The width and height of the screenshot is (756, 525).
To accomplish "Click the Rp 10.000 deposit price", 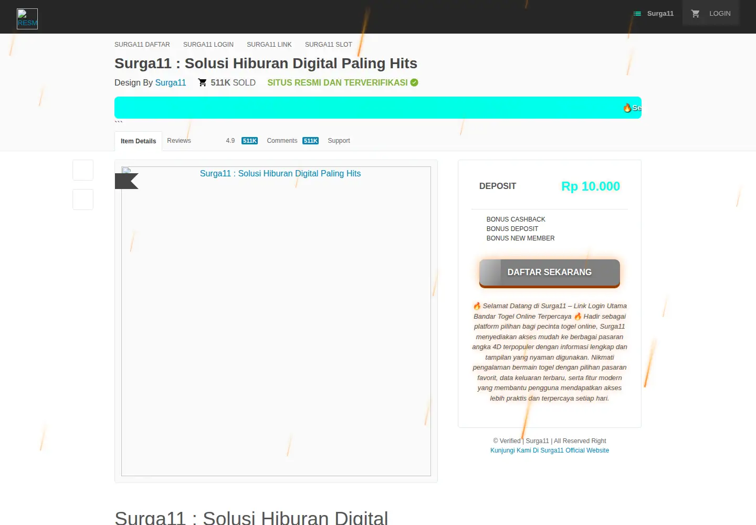I will pos(591,186).
